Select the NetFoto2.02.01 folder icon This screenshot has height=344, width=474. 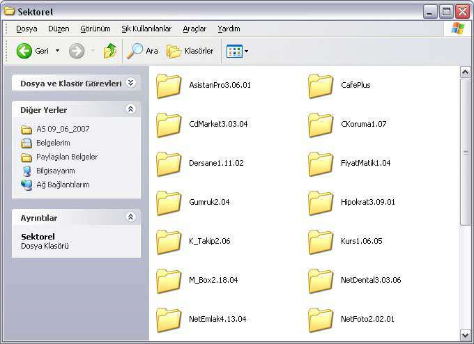(x=321, y=320)
